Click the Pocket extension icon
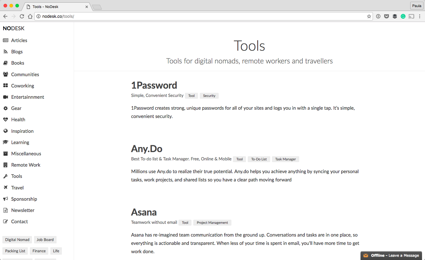 [x=387, y=16]
